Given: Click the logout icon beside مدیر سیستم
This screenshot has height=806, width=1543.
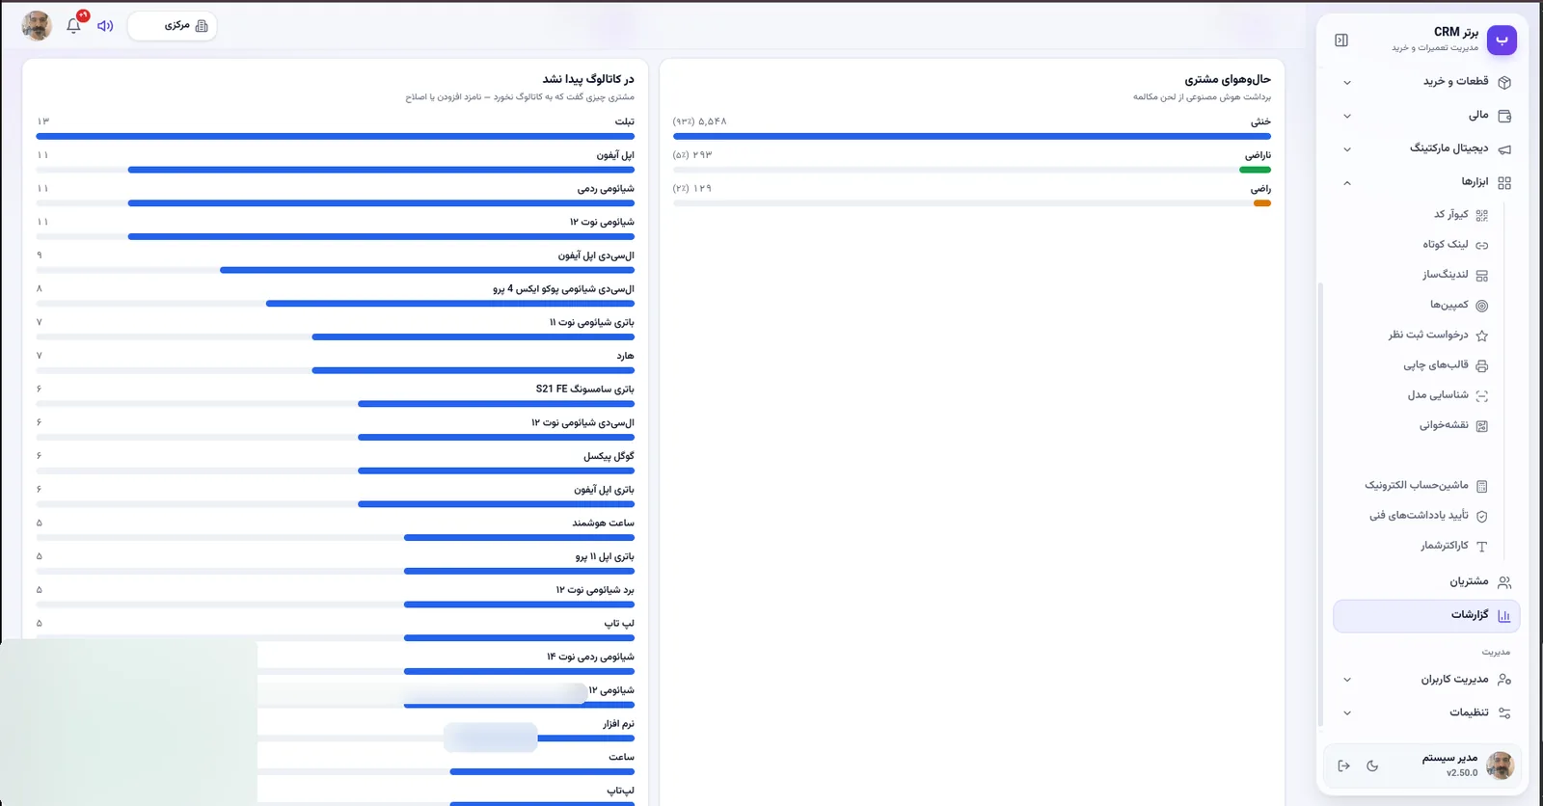Looking at the screenshot, I should [x=1343, y=766].
